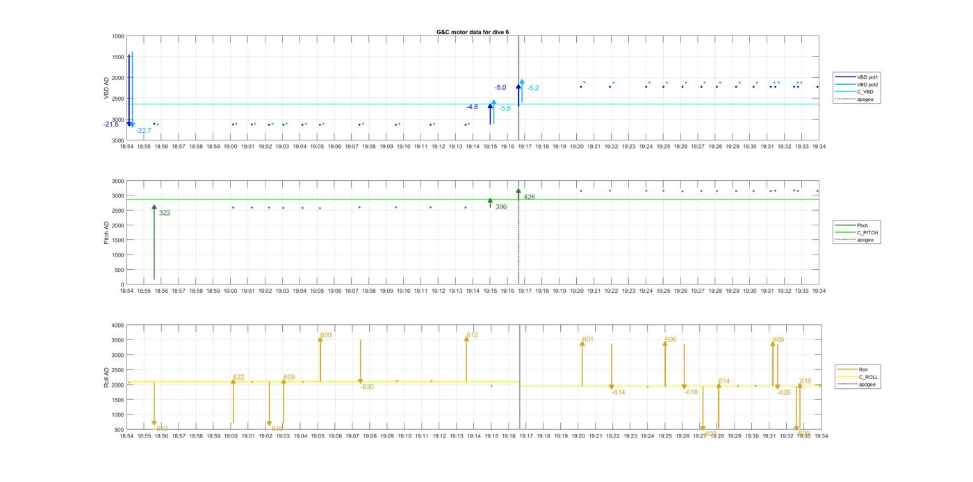Click the 'Pitch AD' y-axis label

coord(107,232)
